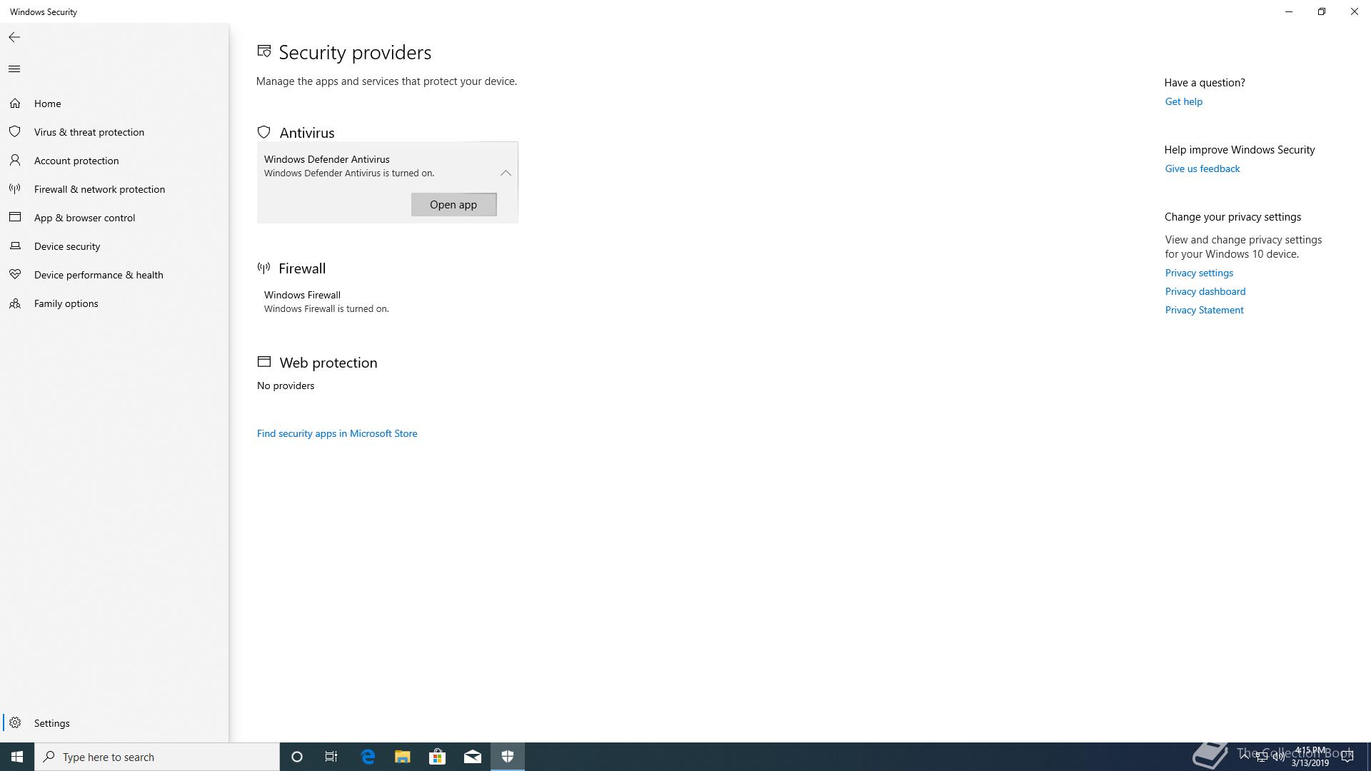
Task: Click the App & browser control window icon
Action: coord(15,218)
